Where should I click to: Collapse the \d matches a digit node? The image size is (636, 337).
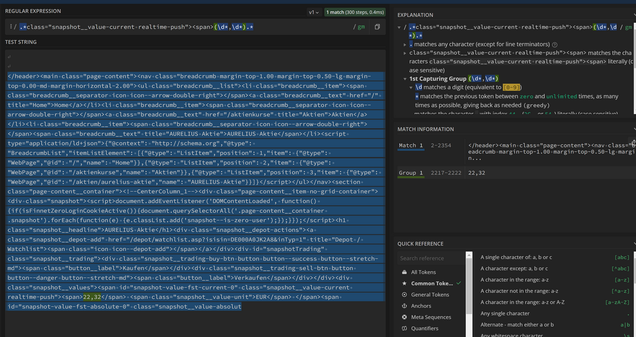tap(411, 87)
